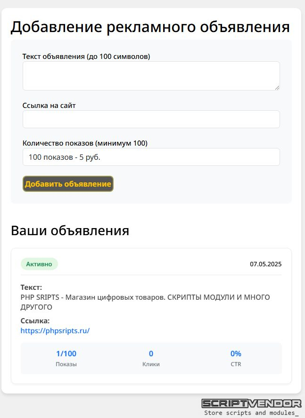The height and width of the screenshot is (418, 305).
Task: Click the date 07.05.2025
Action: (x=265, y=264)
